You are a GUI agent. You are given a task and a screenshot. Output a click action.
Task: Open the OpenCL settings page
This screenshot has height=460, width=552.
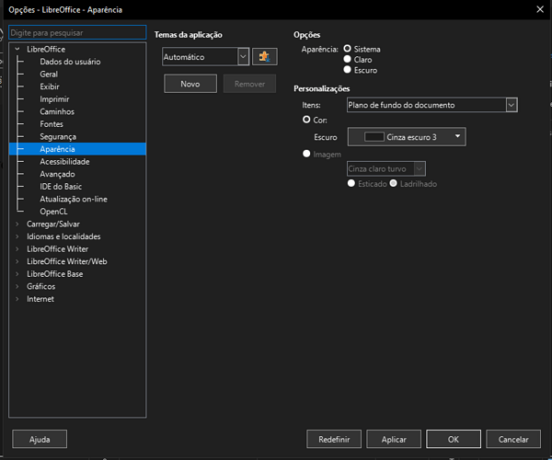pyautogui.click(x=53, y=212)
